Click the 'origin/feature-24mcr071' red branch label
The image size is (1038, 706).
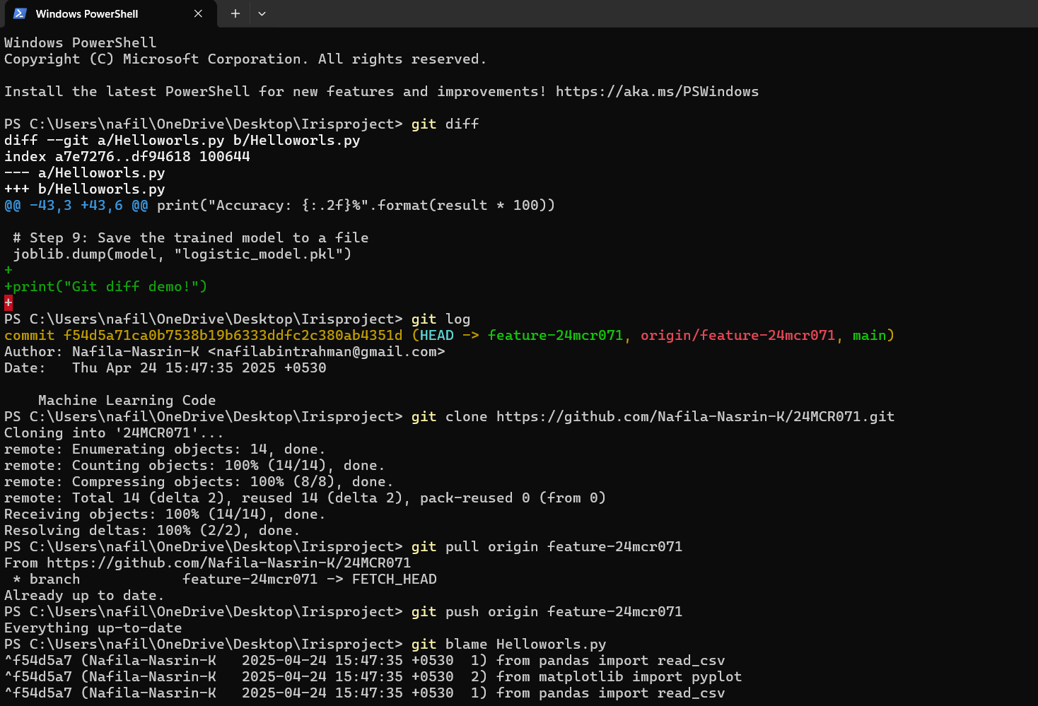coord(737,336)
